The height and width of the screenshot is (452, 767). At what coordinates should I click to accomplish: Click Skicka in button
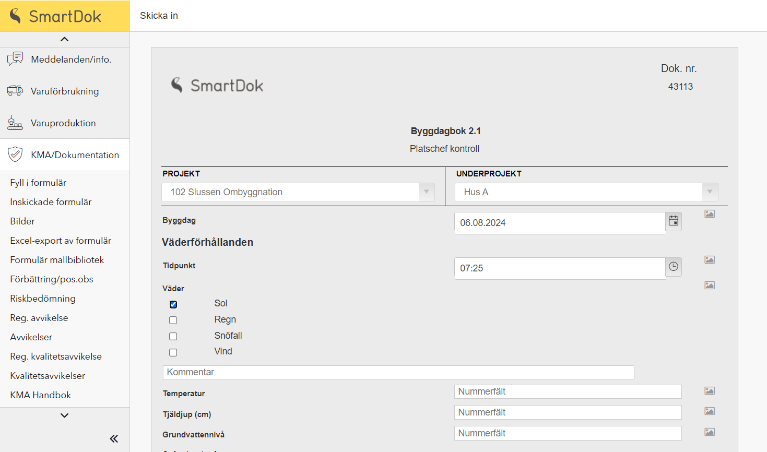pyautogui.click(x=159, y=16)
